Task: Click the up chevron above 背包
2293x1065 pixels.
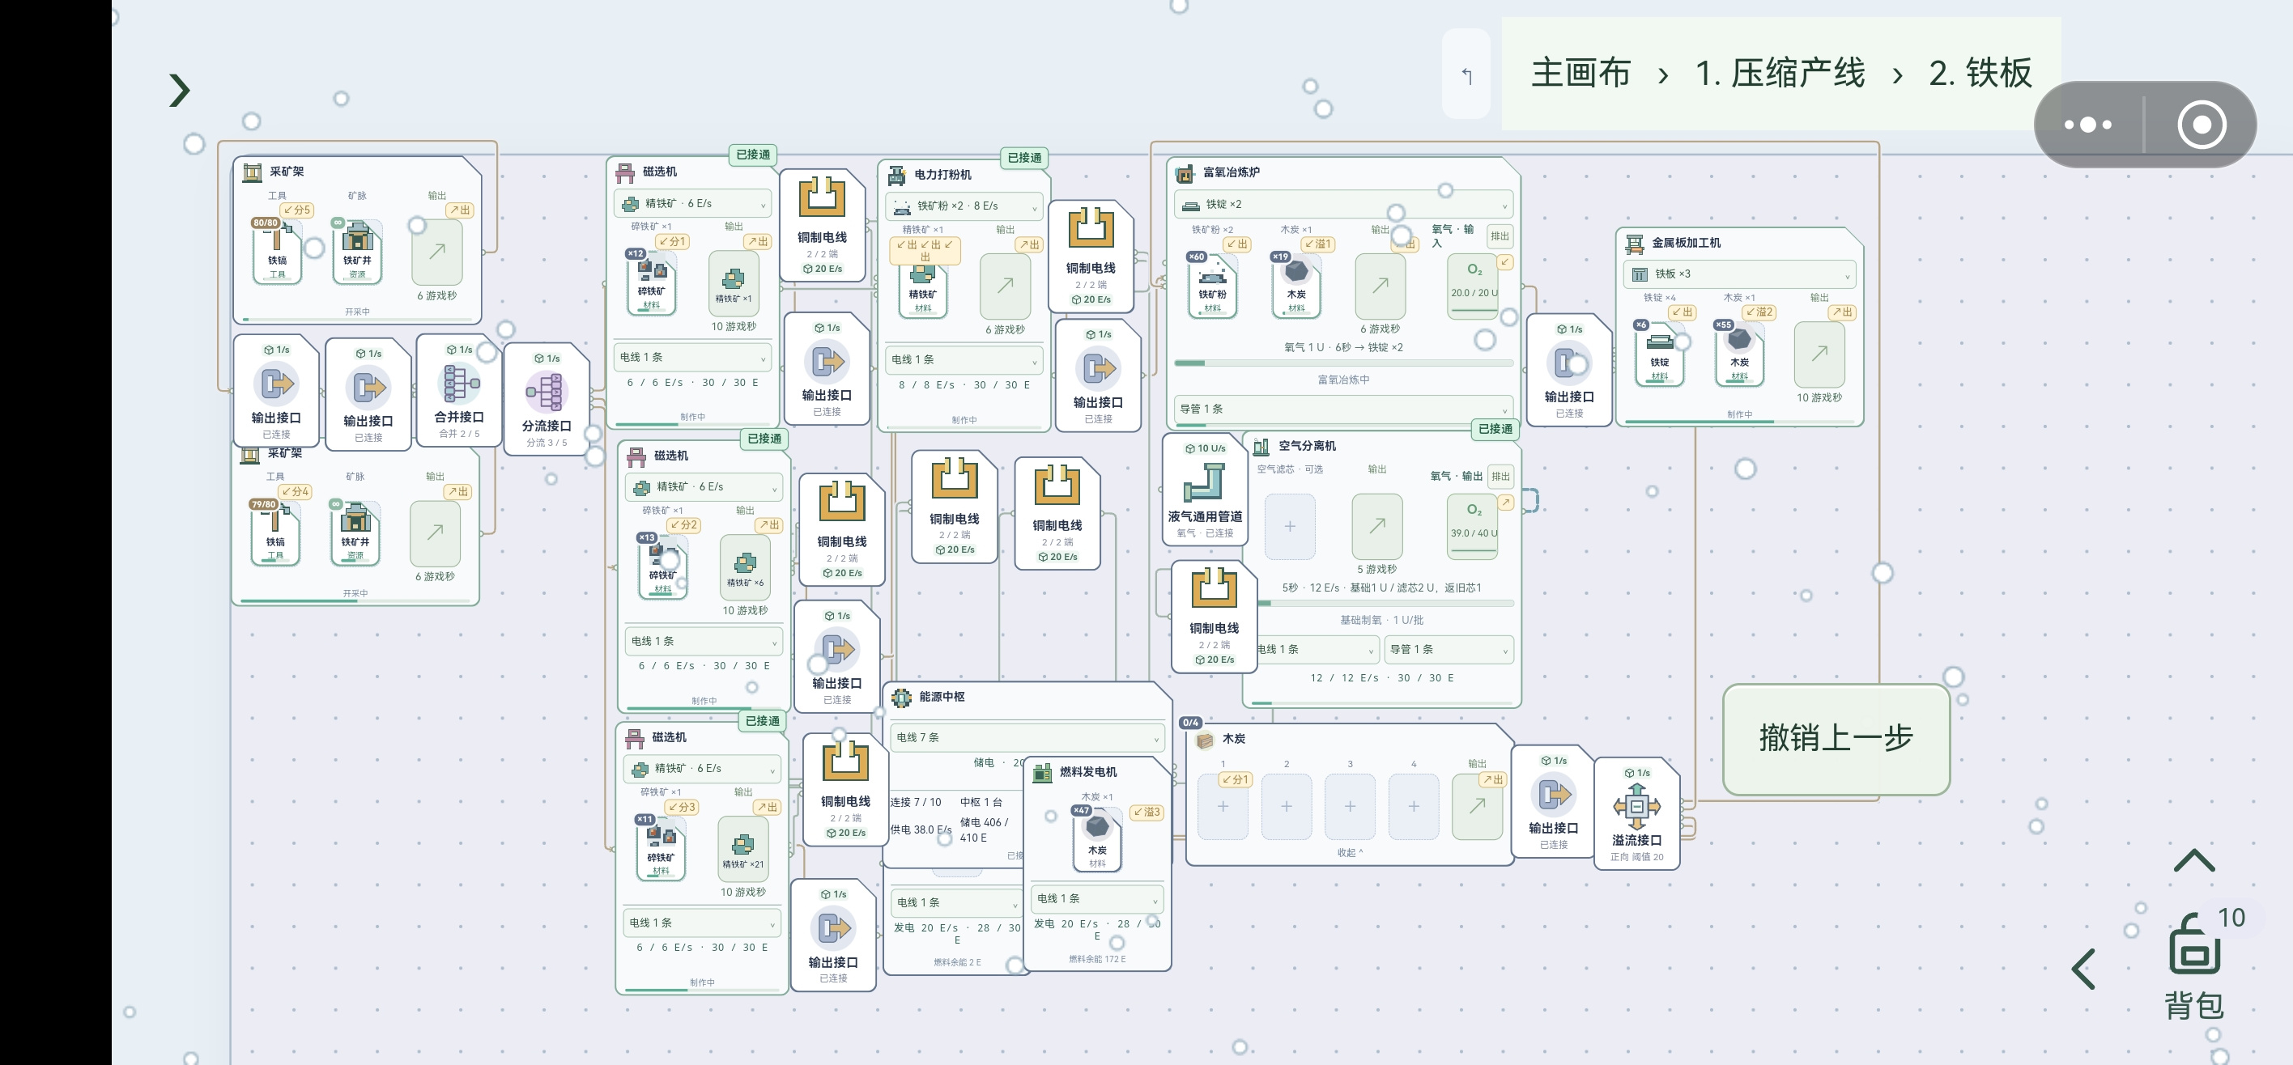Action: click(x=2194, y=860)
